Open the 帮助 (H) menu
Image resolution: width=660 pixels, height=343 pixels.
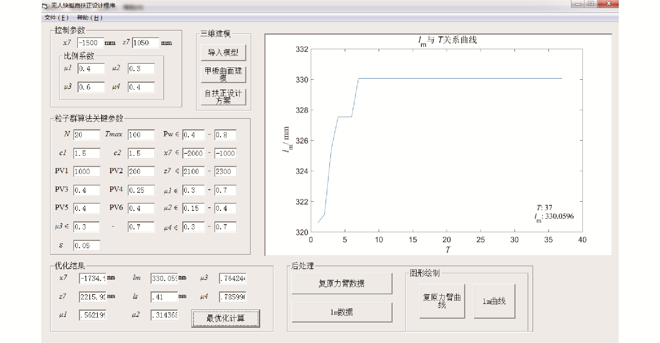[x=89, y=17]
